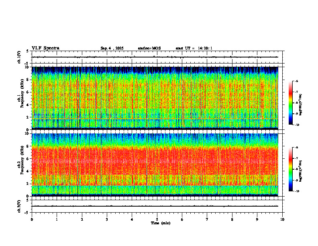318x246 pixels.
Task: Click the "3" tick on the time axis
Action: pyautogui.click(x=107, y=219)
